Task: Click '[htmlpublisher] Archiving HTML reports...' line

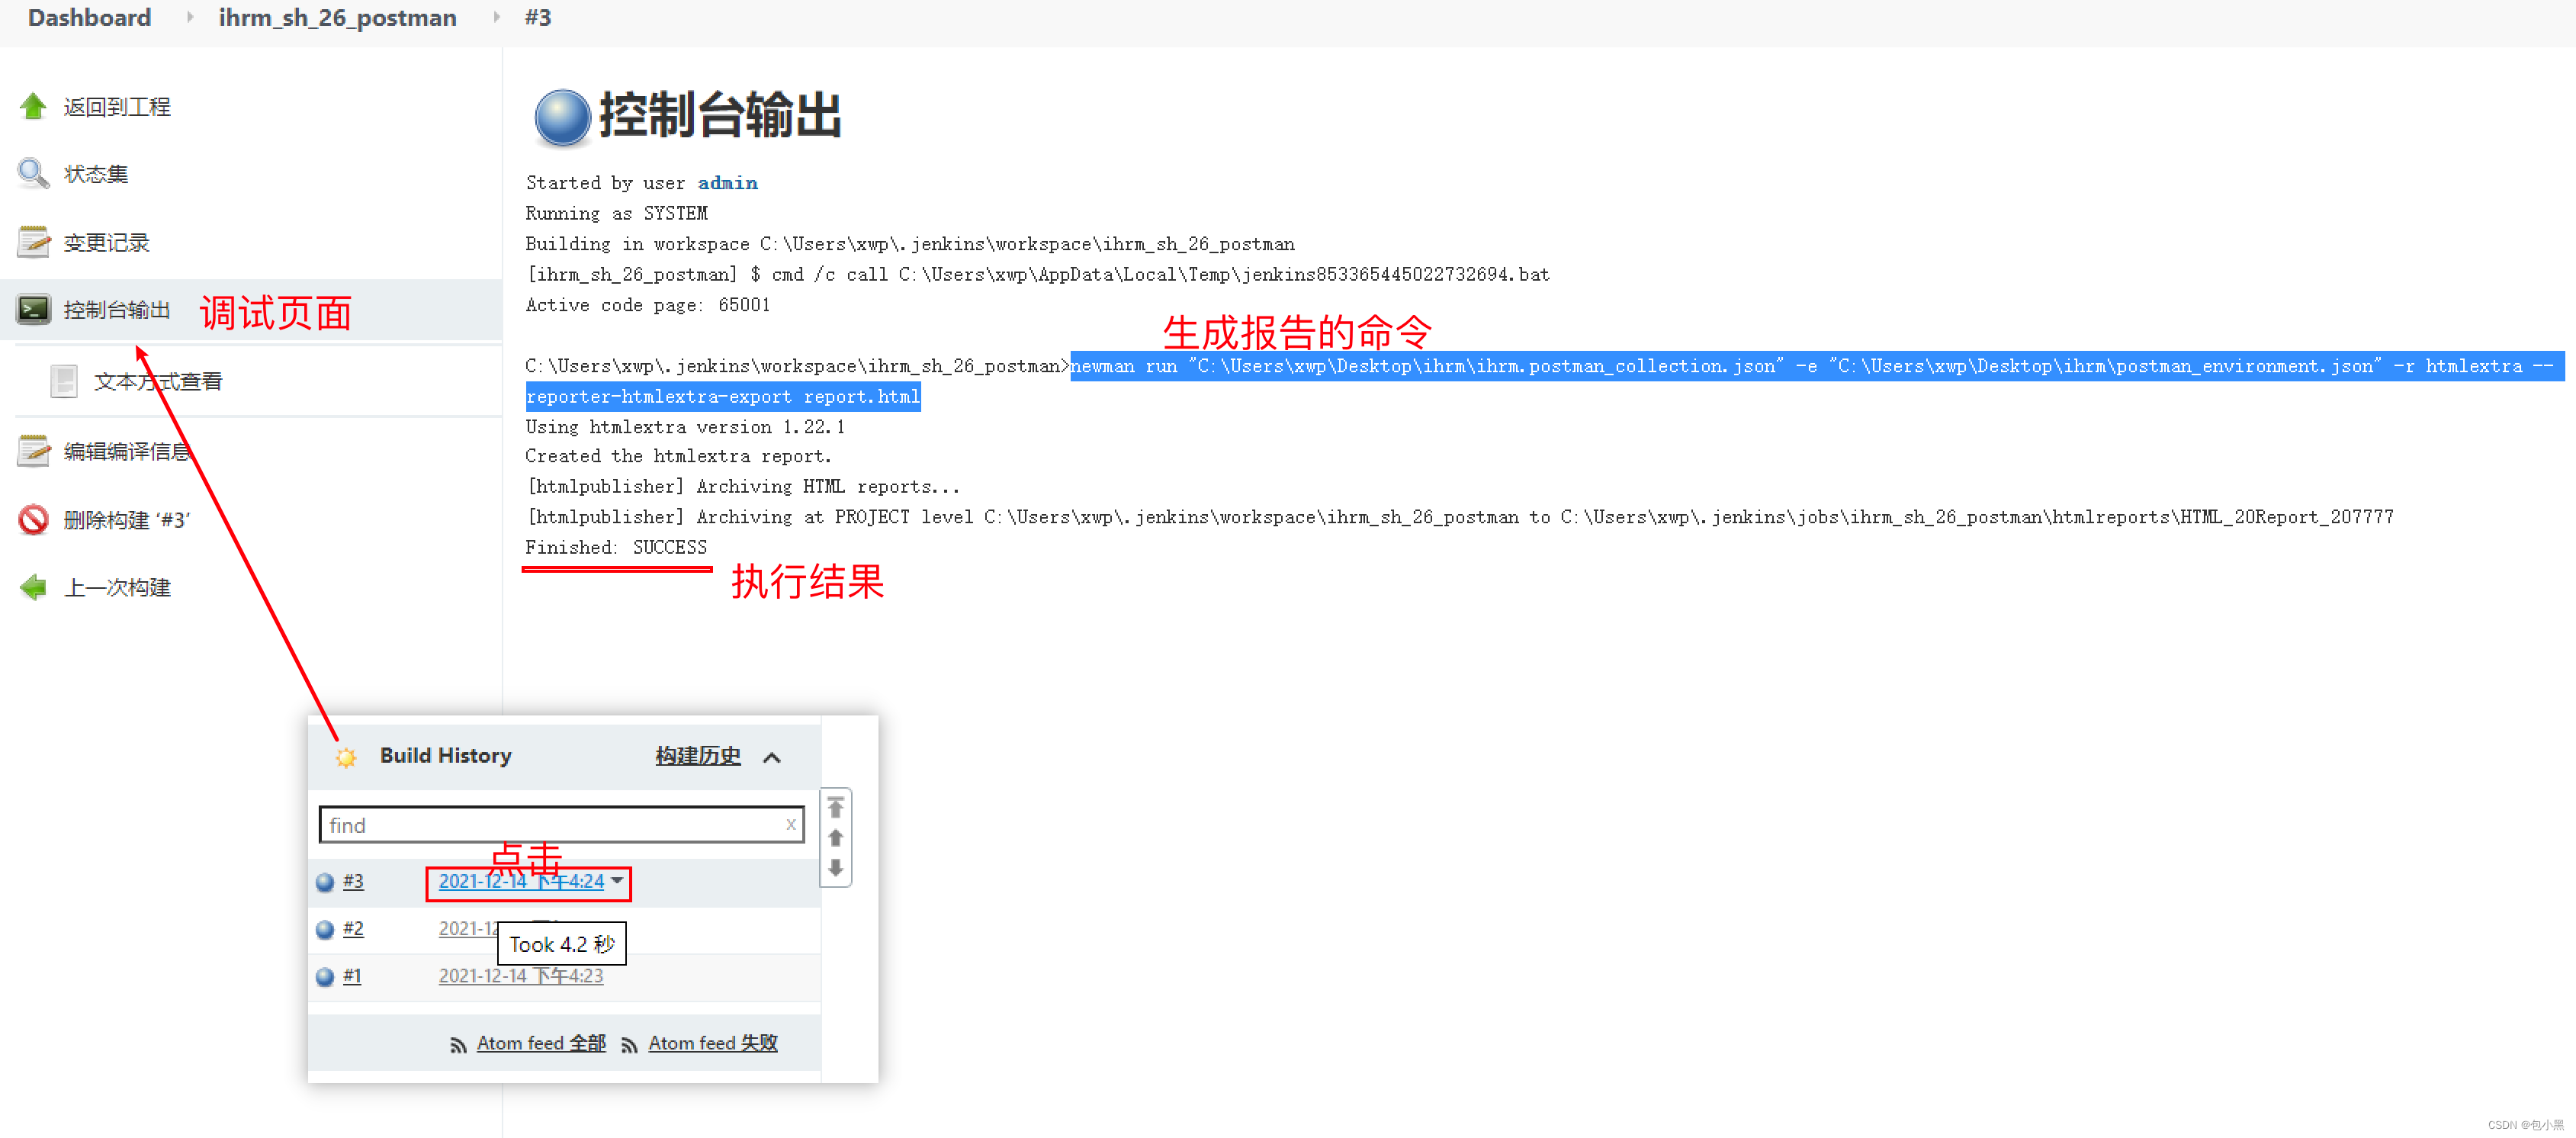Action: coord(743,487)
